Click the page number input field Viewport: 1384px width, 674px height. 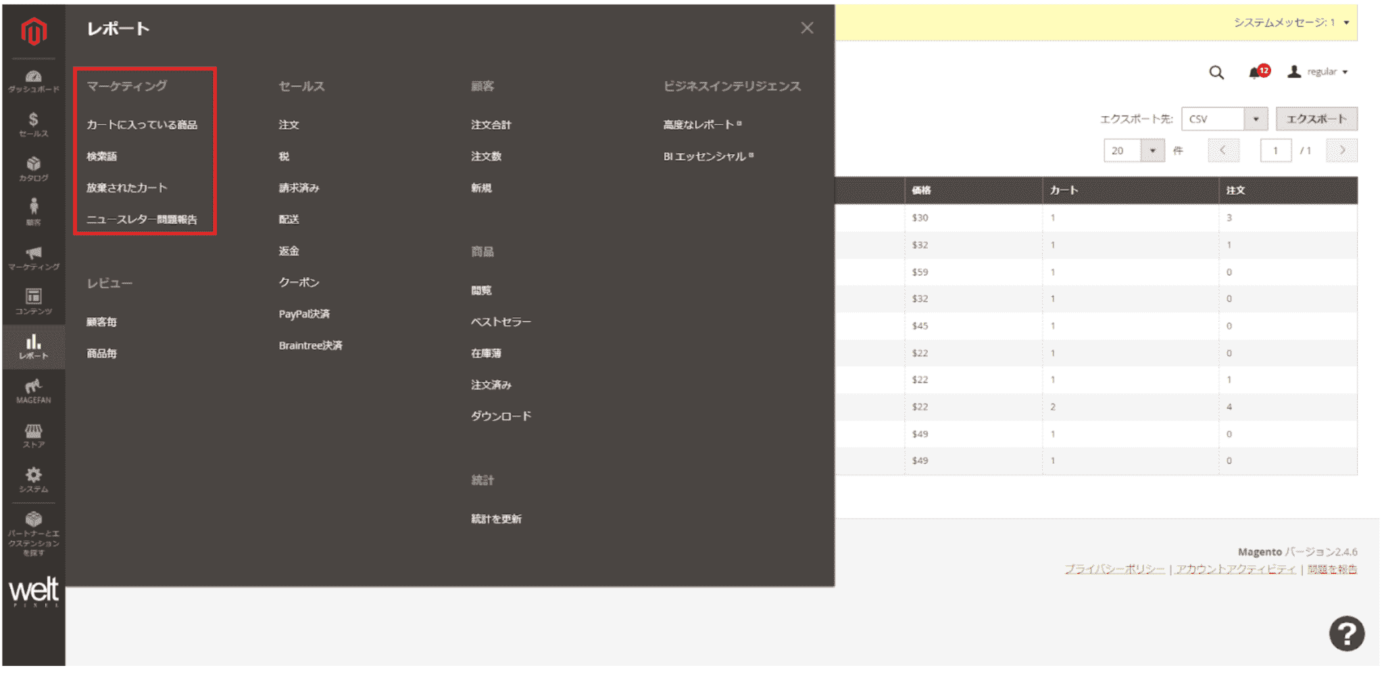[1275, 150]
